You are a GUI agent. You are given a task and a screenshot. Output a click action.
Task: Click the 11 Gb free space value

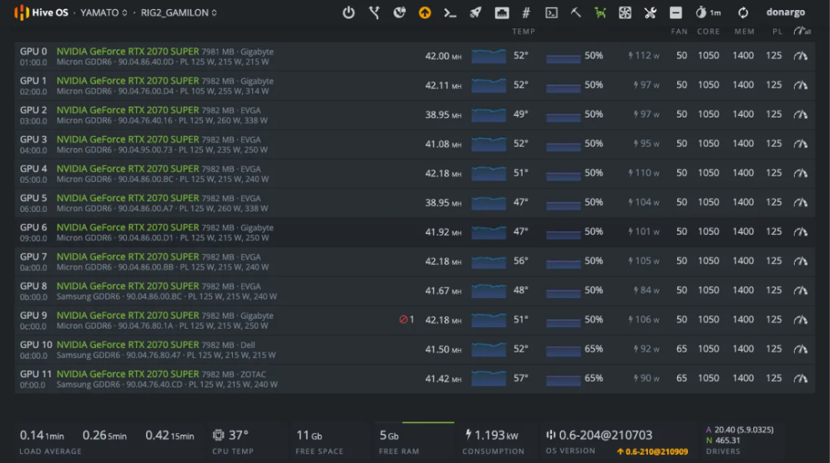pos(309,435)
